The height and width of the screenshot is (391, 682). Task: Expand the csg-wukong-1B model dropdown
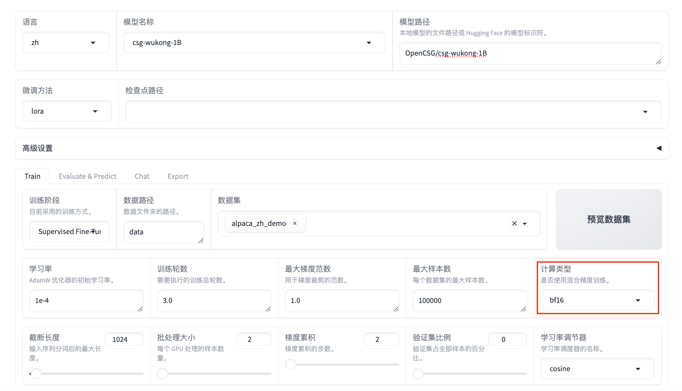click(x=254, y=43)
